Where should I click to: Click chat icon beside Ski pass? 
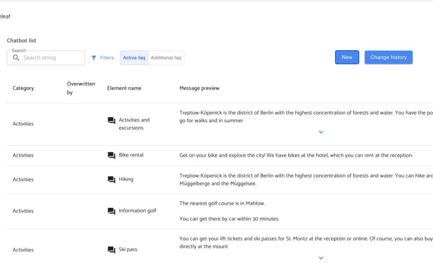pyautogui.click(x=111, y=250)
